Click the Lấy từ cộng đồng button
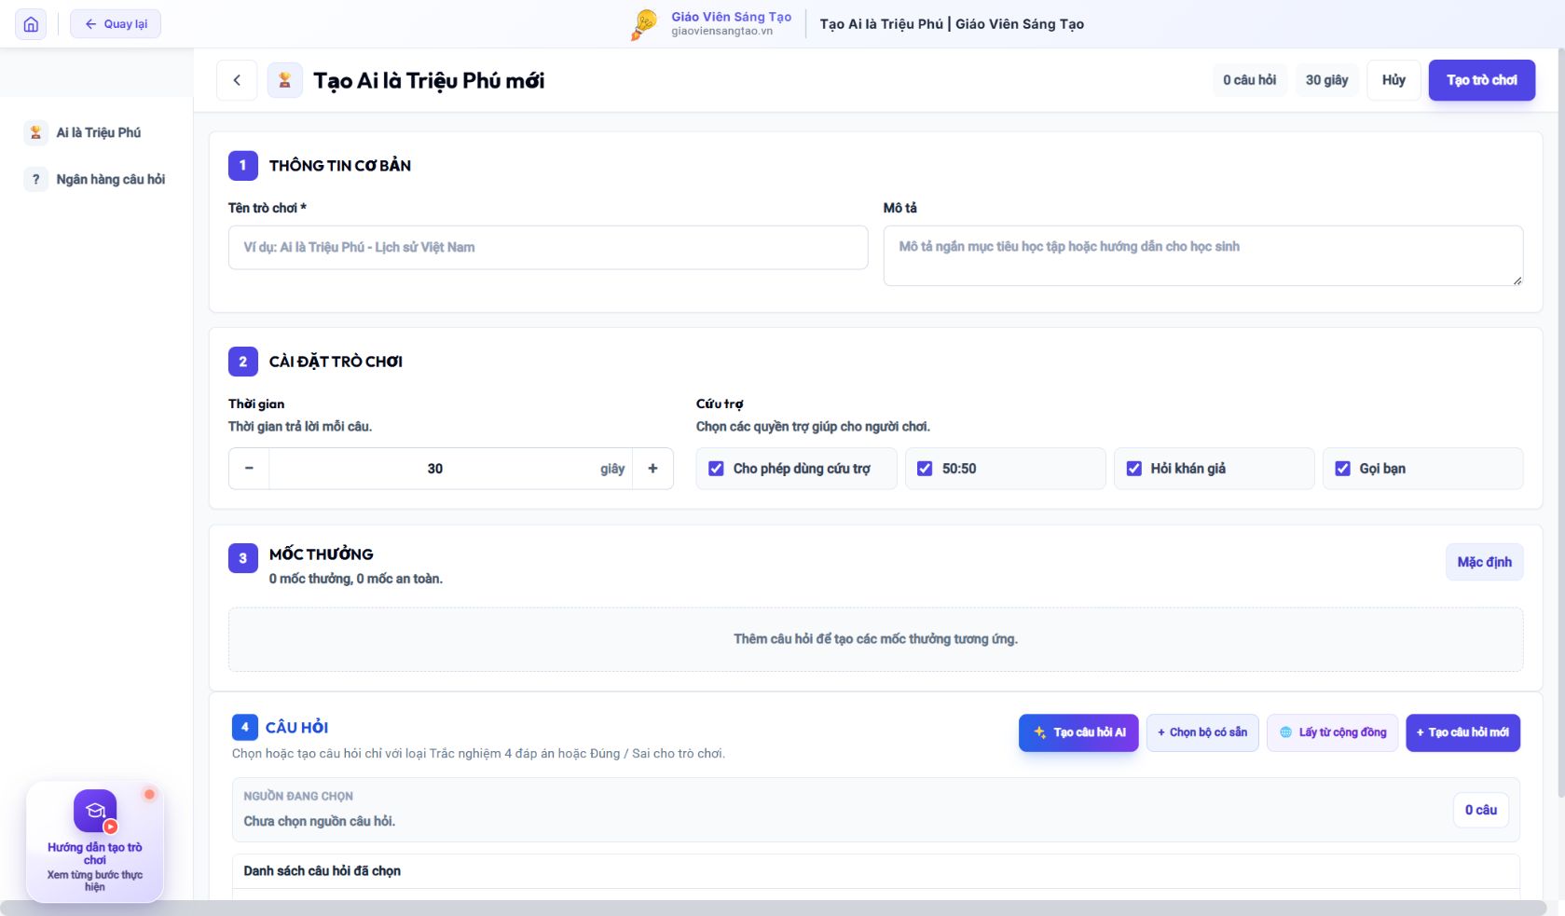The width and height of the screenshot is (1565, 916). coord(1333,732)
